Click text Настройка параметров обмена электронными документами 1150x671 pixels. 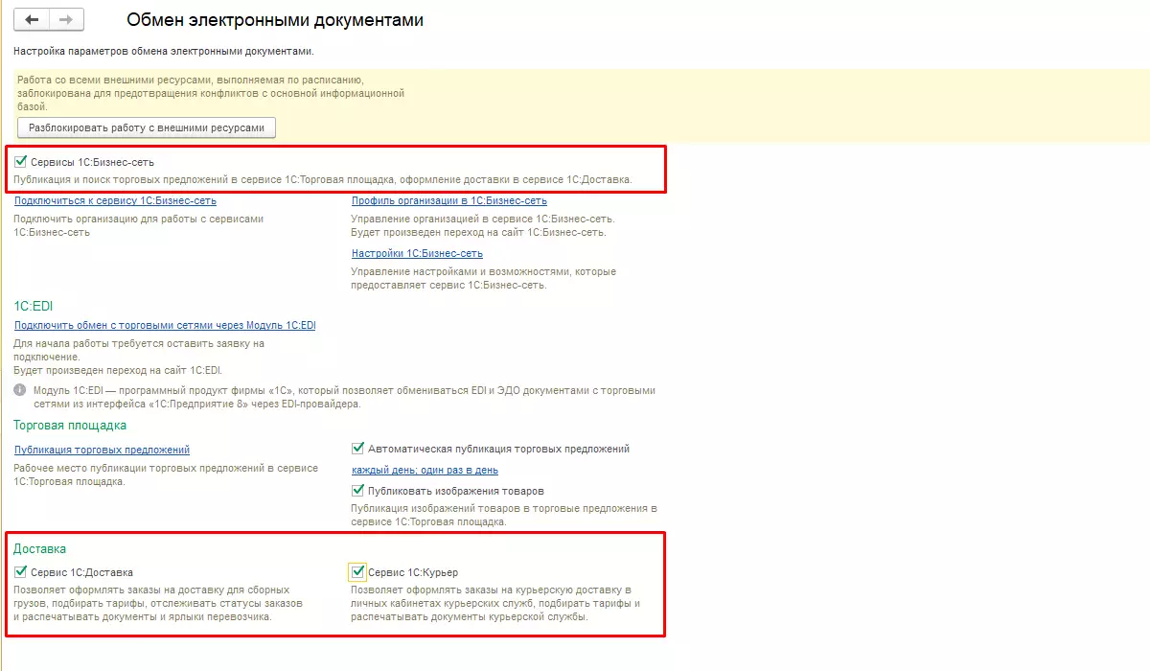tap(164, 51)
